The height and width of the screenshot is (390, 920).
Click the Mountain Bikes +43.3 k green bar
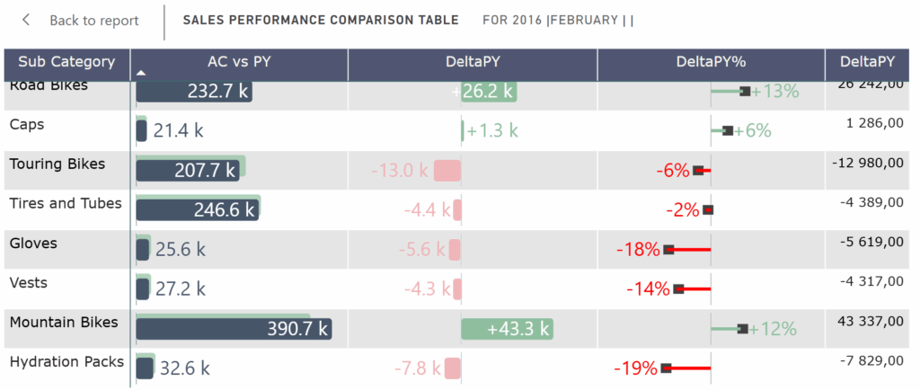pos(507,329)
